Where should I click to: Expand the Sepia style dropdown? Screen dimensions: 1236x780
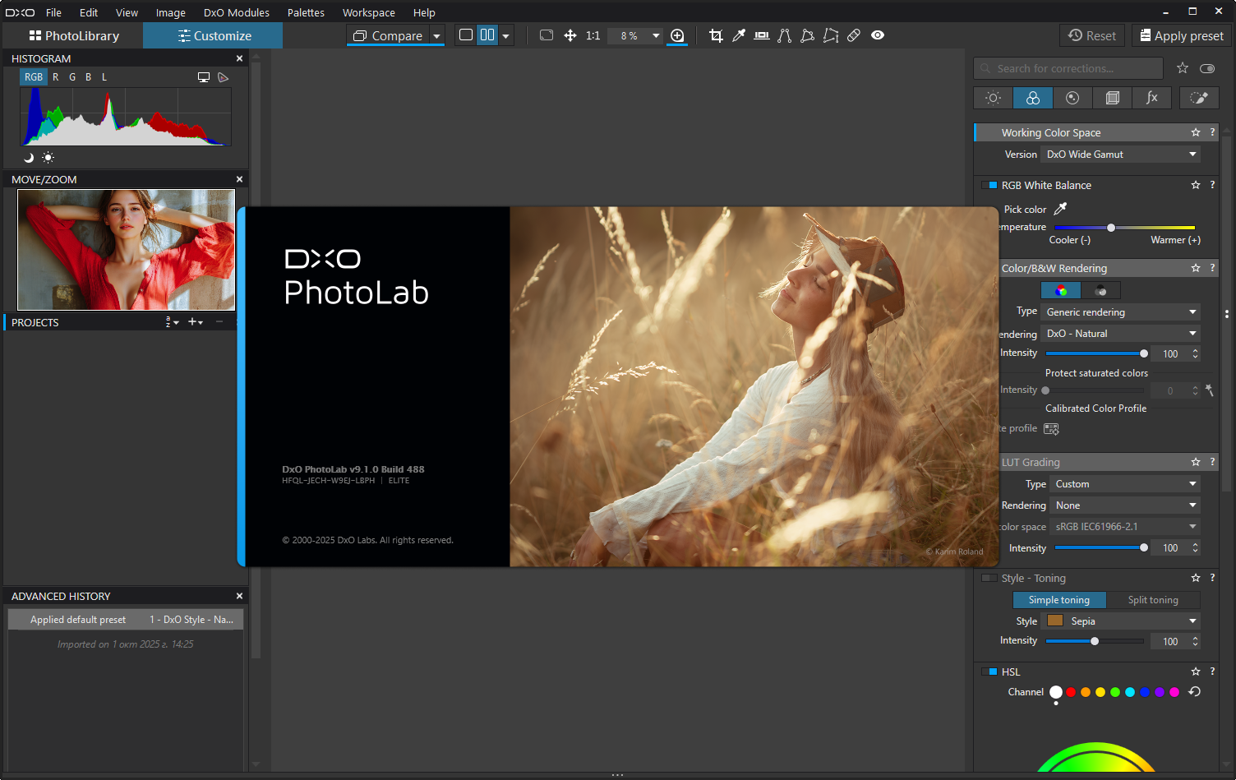[1120, 621]
